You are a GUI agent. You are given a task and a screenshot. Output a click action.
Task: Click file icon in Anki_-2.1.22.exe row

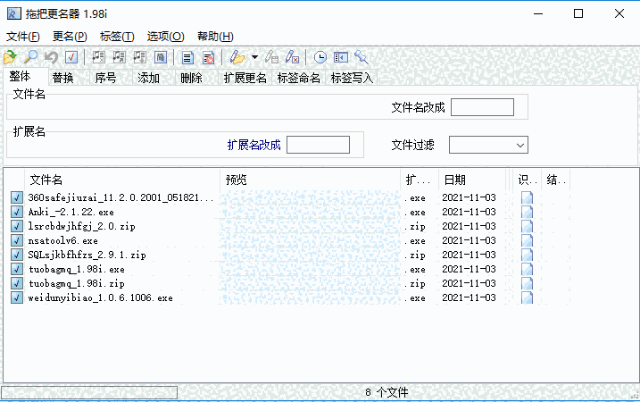(527, 212)
